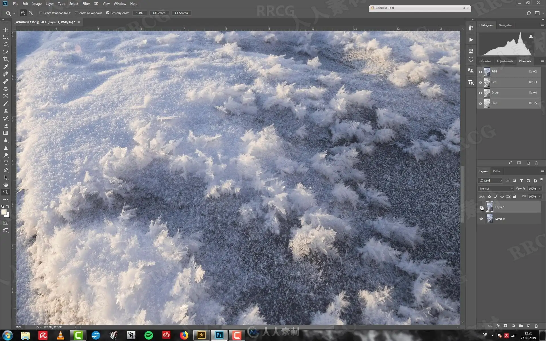Image resolution: width=546 pixels, height=341 pixels.
Task: Select the Hand tool
Action: (x=6, y=185)
